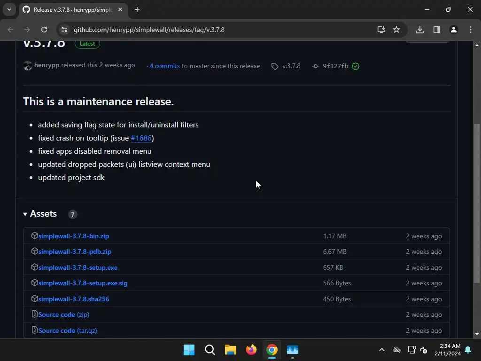Image resolution: width=481 pixels, height=361 pixels.
Task: Click package icon beside simplewall-3.7.8-setup.exe
Action: point(35,267)
